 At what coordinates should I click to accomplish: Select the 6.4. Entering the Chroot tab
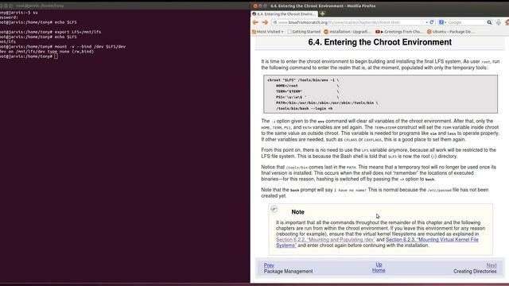[x=284, y=14]
